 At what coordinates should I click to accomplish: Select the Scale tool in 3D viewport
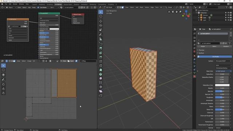(101, 30)
